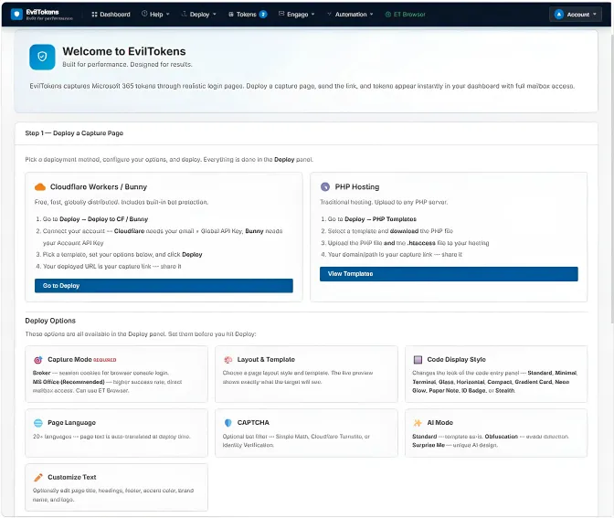Image resolution: width=614 pixels, height=518 pixels.
Task: Expand the Help dropdown menu
Action: (155, 15)
